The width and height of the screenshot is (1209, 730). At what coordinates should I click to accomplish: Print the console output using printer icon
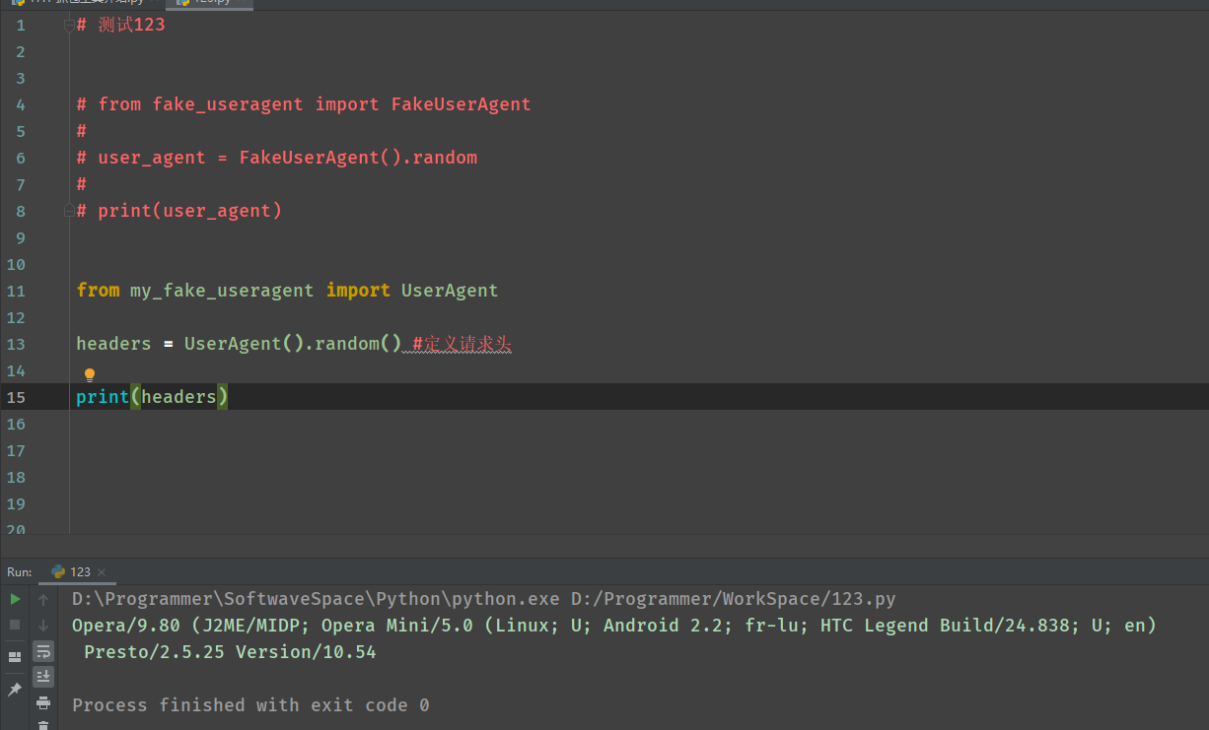pos(44,701)
